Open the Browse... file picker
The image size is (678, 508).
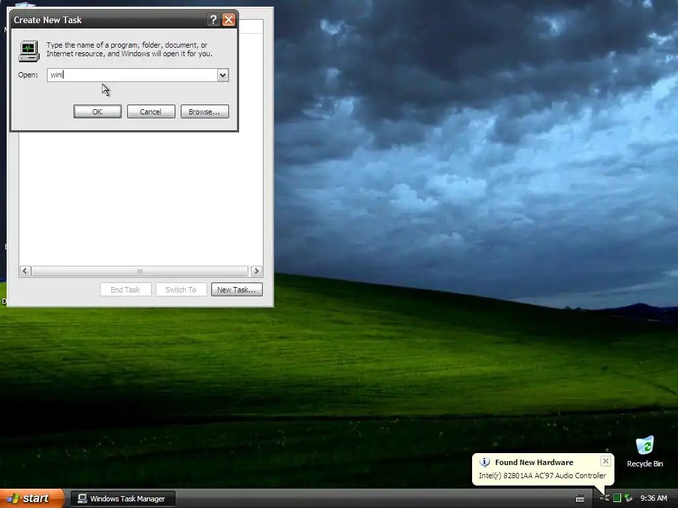[205, 111]
